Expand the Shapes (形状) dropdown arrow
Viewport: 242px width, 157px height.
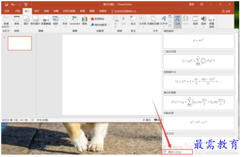pos(65,27)
